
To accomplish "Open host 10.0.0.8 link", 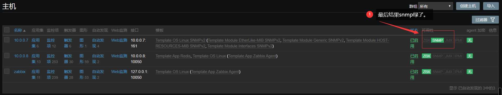I will click(21, 56).
